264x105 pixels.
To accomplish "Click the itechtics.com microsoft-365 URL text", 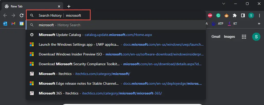I will (x=122, y=93).
